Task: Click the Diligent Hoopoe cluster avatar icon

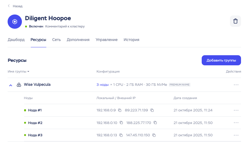Action: click(x=14, y=22)
